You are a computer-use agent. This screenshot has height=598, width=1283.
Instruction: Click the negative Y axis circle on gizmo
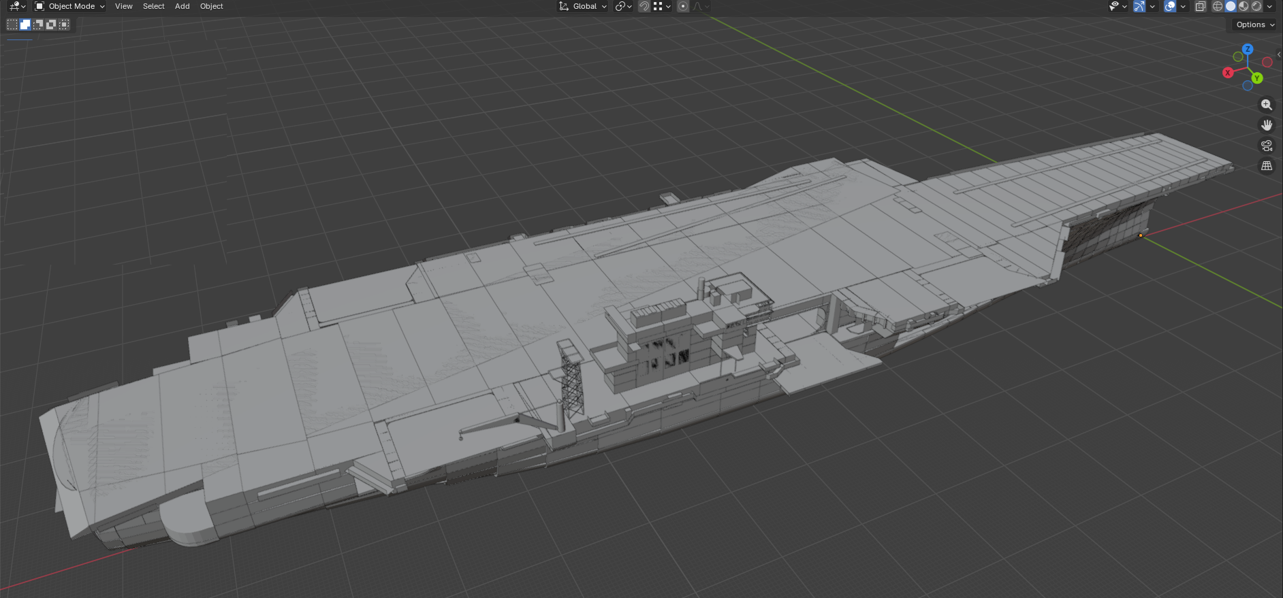pos(1238,57)
